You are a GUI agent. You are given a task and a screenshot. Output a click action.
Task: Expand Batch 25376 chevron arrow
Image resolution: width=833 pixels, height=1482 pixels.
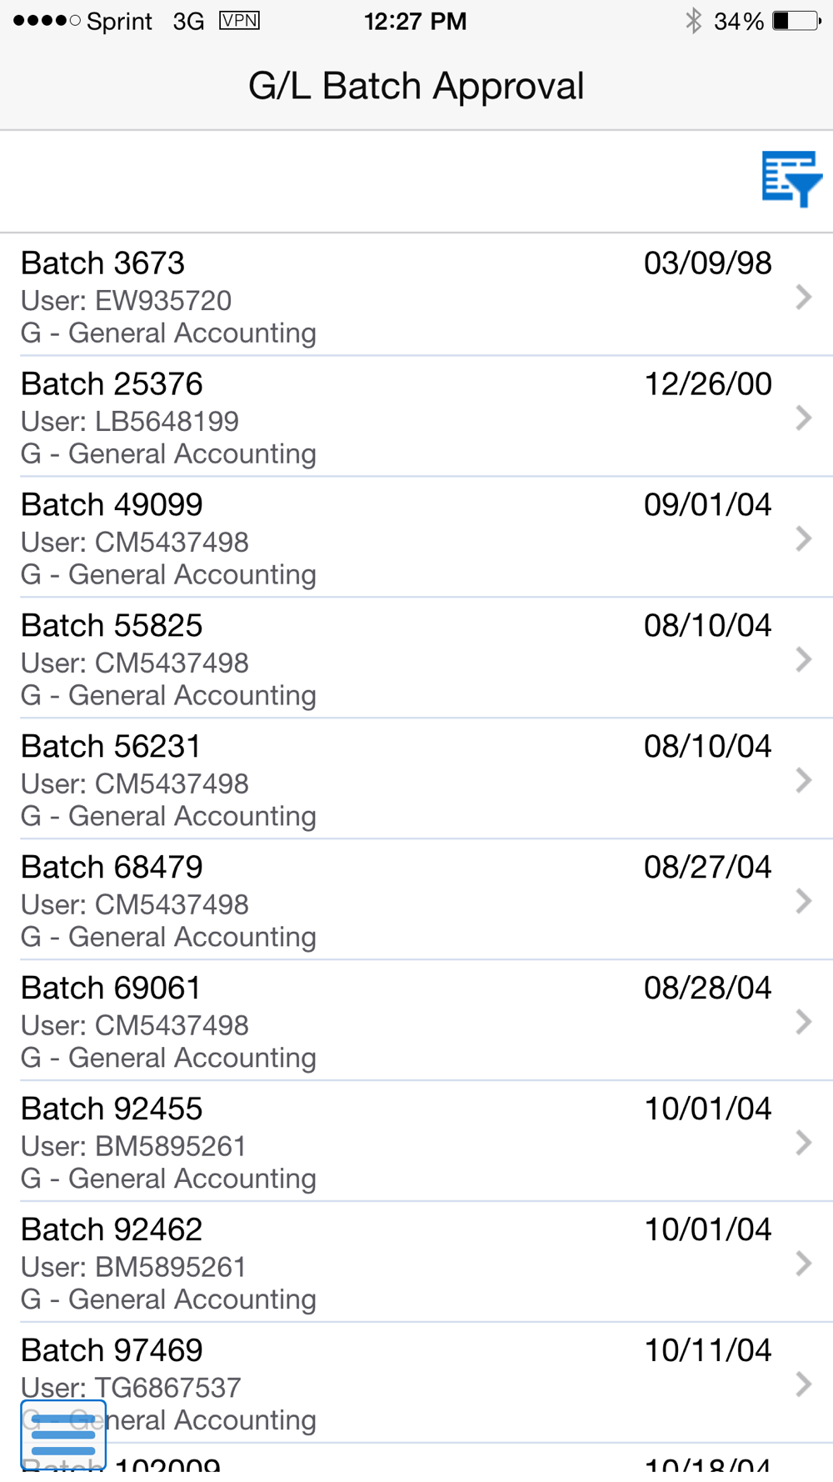click(x=803, y=418)
